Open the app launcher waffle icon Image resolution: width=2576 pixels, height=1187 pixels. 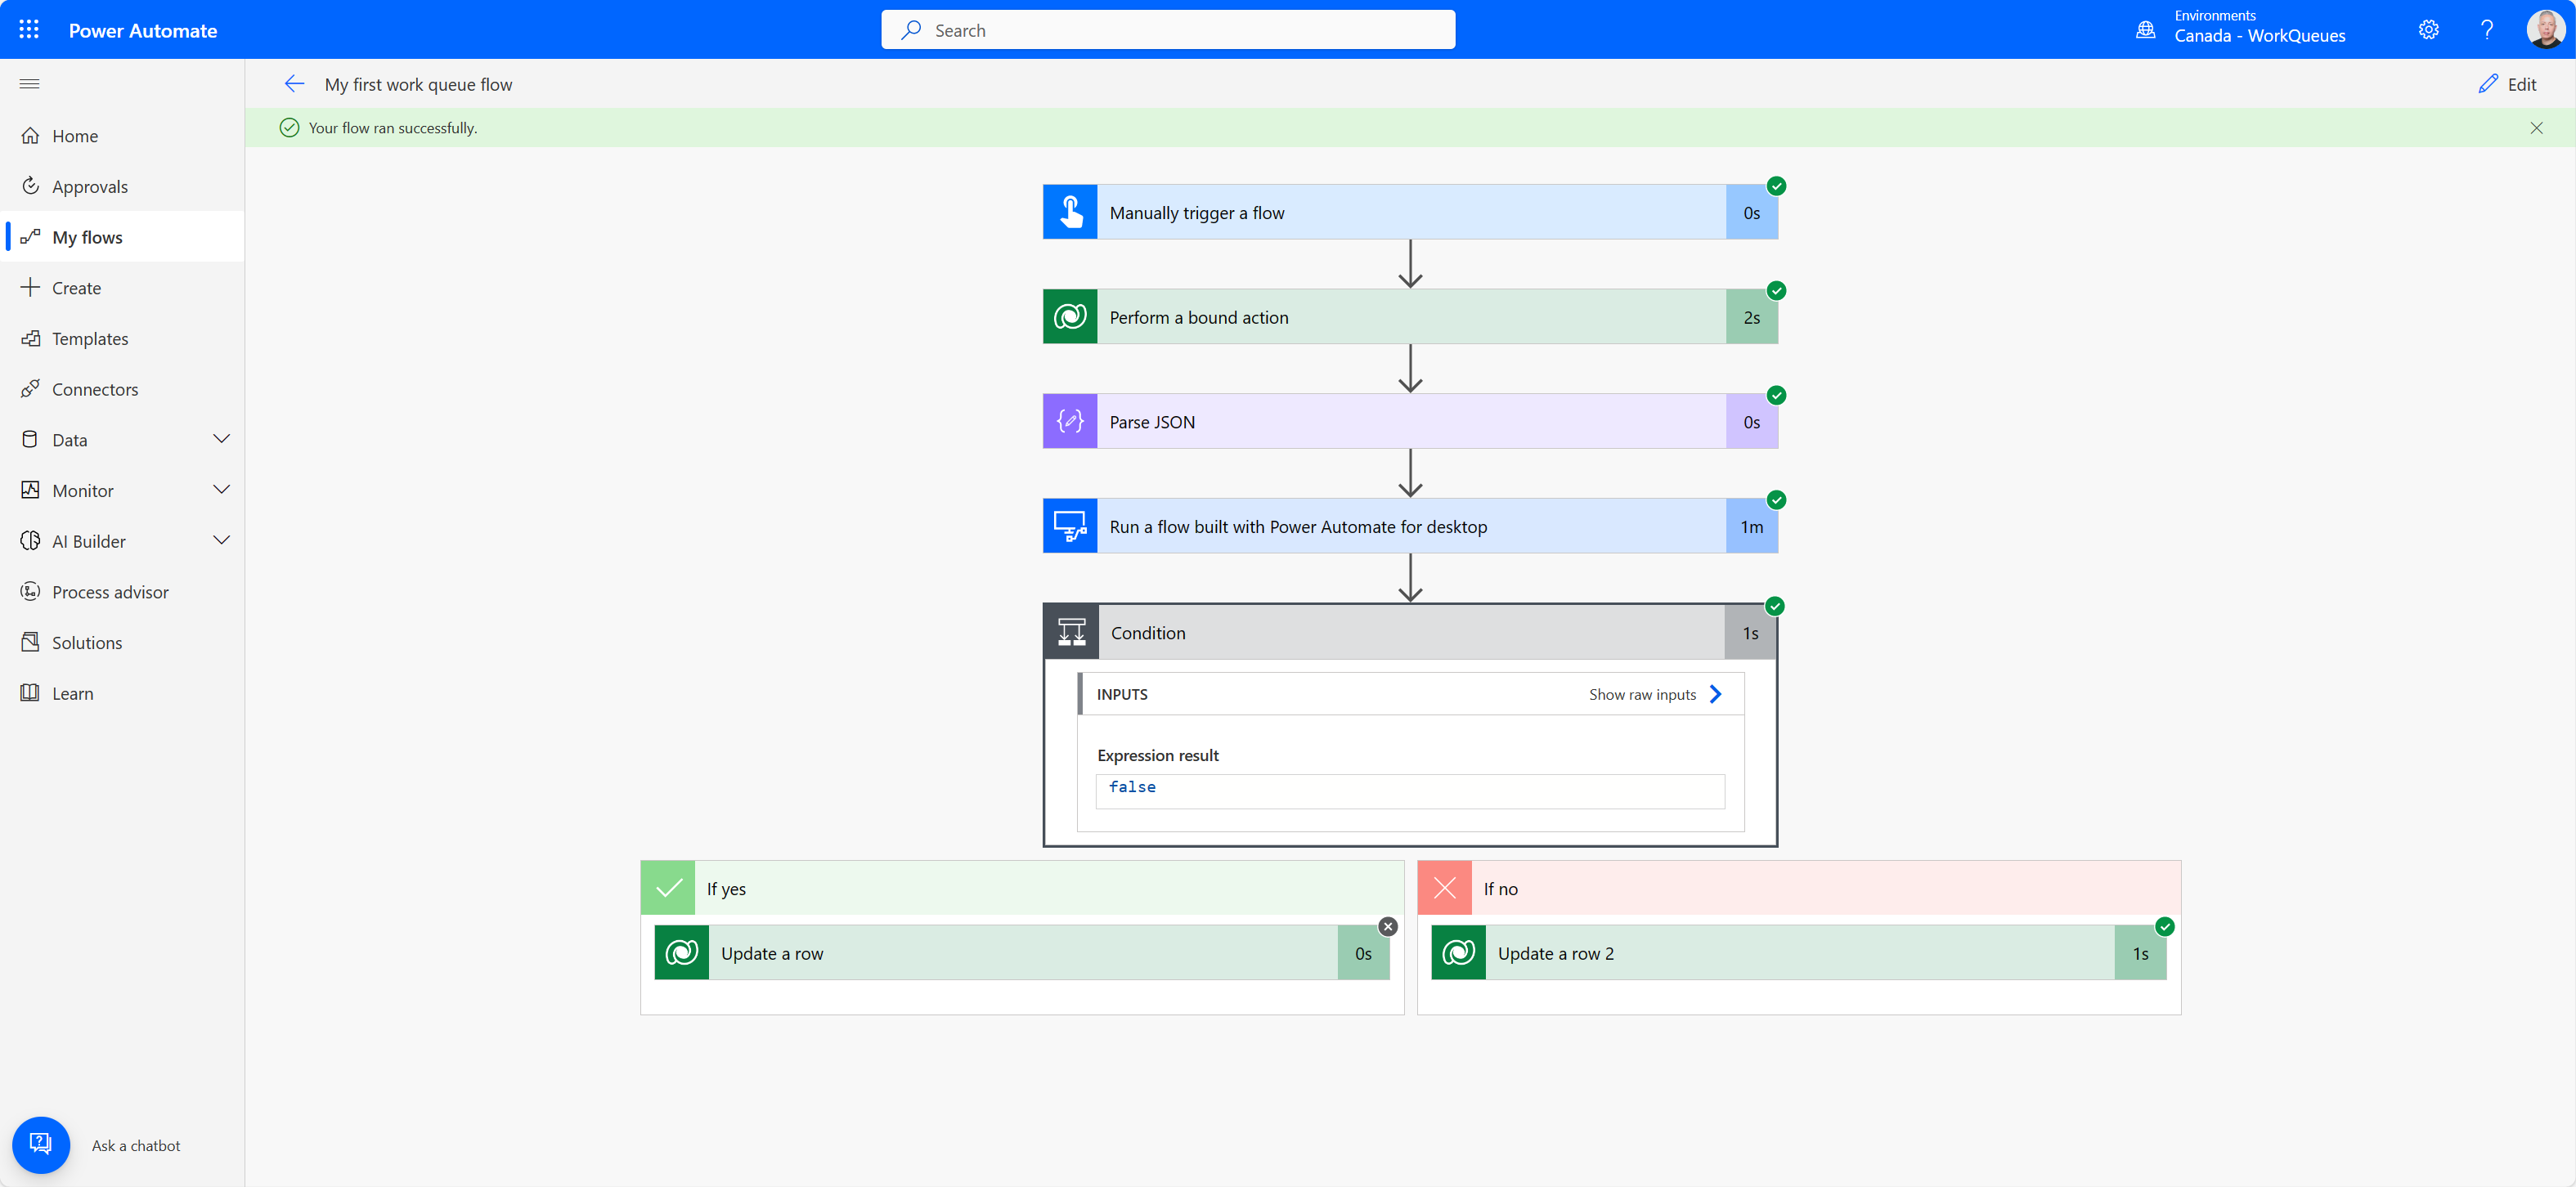(x=29, y=30)
